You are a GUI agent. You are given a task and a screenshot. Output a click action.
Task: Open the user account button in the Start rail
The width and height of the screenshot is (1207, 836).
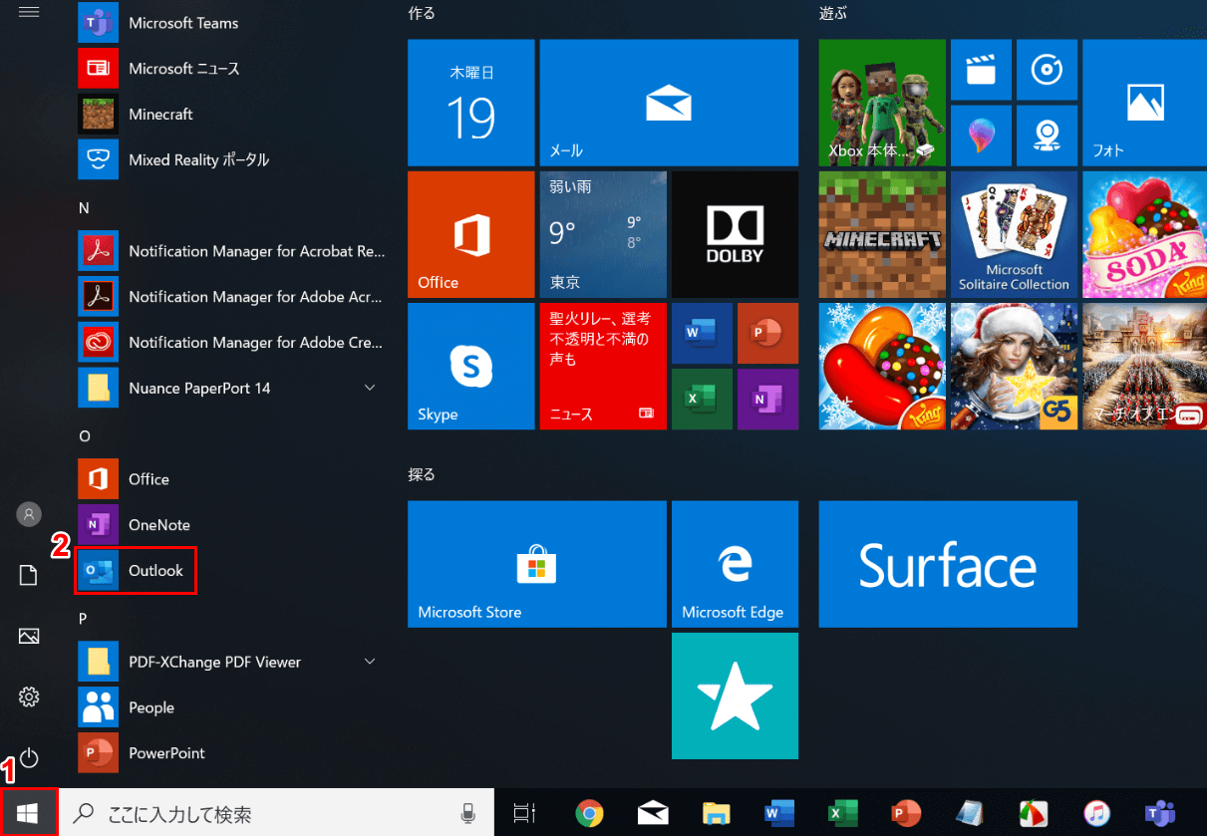pos(29,514)
